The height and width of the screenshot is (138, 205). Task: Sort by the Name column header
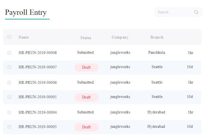[x=24, y=37]
